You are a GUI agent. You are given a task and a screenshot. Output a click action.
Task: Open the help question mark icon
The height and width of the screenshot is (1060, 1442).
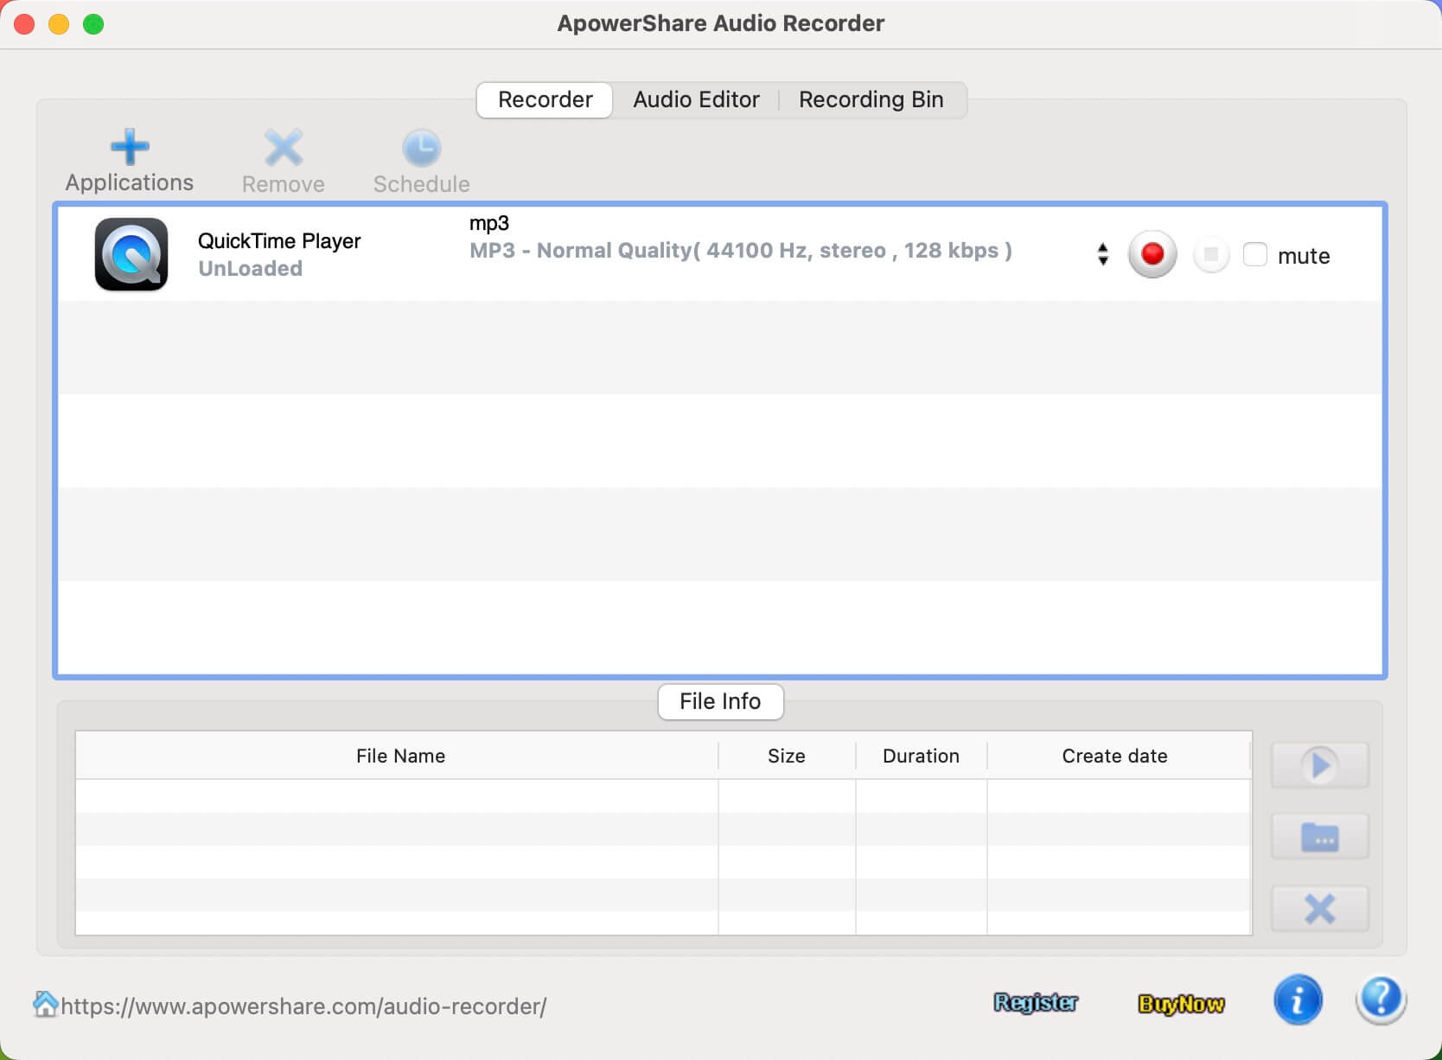pyautogui.click(x=1381, y=1000)
